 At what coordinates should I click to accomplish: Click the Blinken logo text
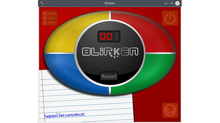coord(110,52)
